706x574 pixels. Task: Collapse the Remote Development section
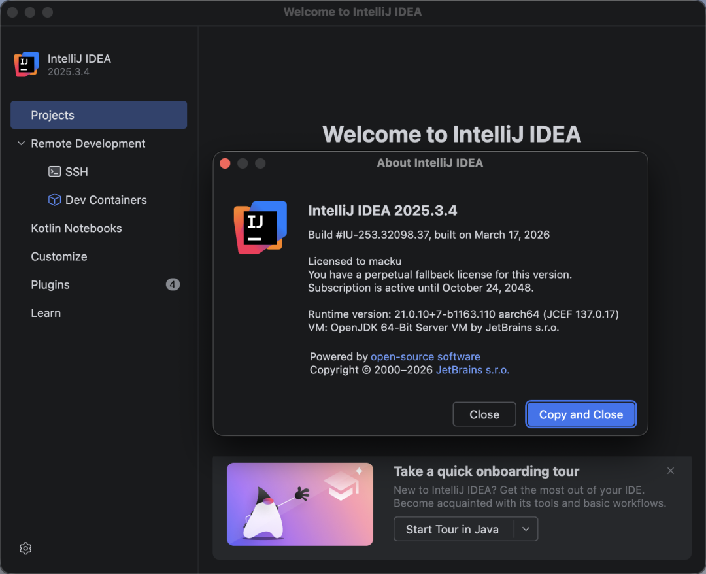pos(21,143)
